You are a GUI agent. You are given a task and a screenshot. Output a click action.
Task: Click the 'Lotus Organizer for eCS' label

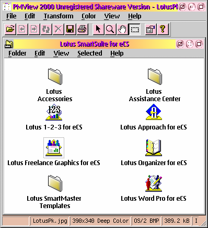(154, 163)
